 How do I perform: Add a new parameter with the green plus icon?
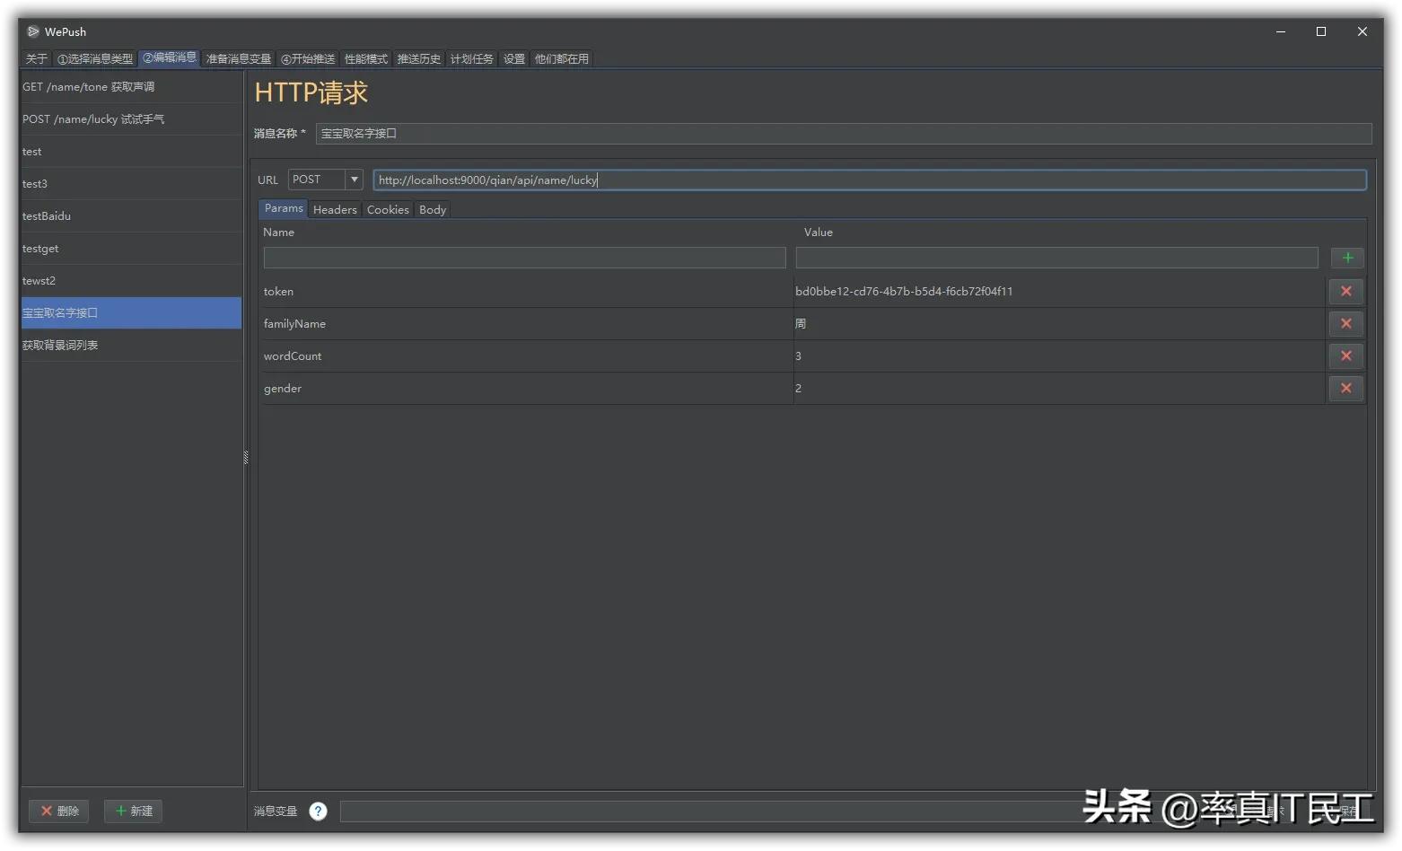(x=1346, y=258)
